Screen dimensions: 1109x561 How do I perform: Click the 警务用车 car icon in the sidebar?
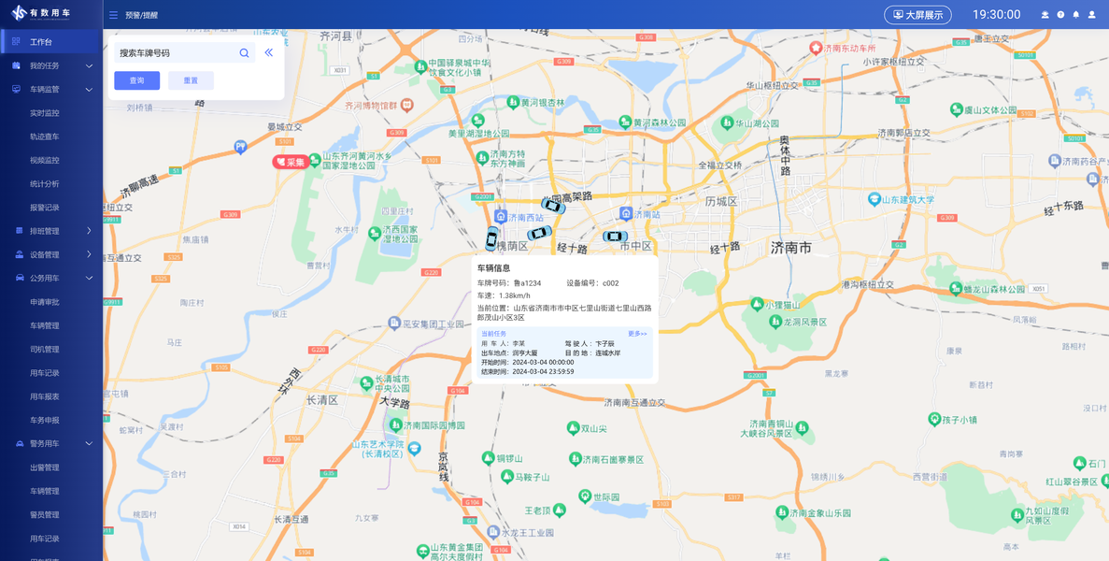click(19, 443)
